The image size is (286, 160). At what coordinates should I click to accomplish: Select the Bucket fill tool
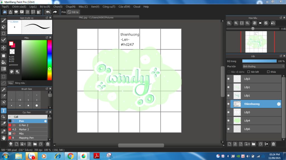(x=3, y=62)
